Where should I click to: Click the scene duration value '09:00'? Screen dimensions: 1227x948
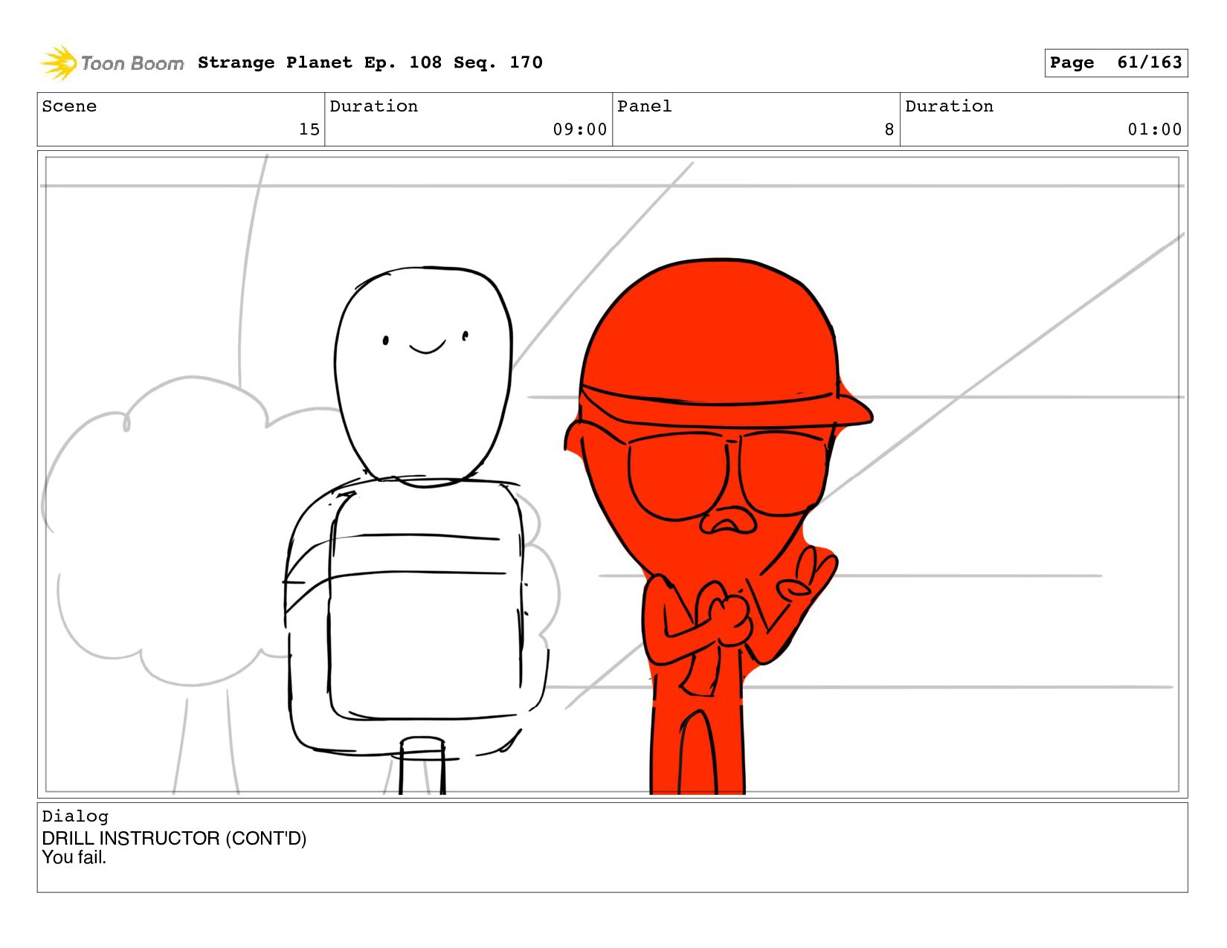click(x=580, y=129)
